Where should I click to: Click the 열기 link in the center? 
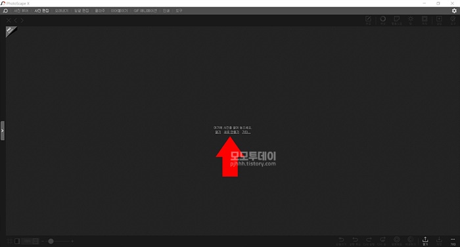218,132
